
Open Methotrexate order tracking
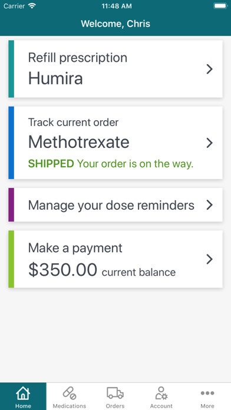[x=115, y=143]
